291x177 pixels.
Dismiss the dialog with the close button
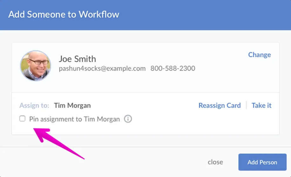tap(215, 162)
